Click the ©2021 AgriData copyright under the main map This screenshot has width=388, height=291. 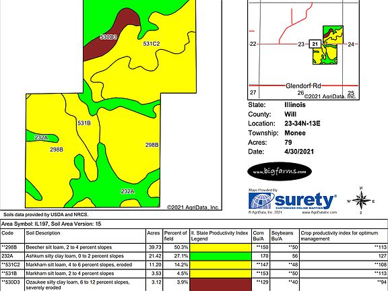193,207
